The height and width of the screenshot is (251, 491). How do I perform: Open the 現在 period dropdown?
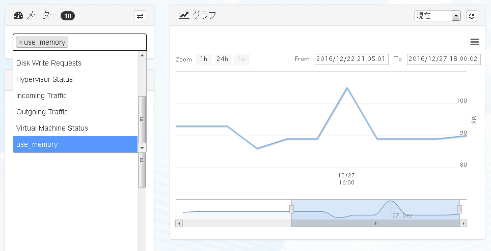click(438, 16)
